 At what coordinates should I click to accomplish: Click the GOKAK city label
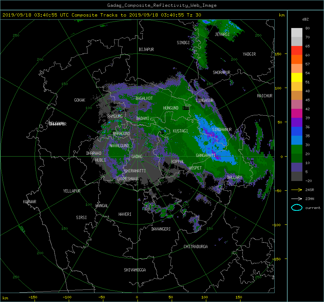click(80, 100)
